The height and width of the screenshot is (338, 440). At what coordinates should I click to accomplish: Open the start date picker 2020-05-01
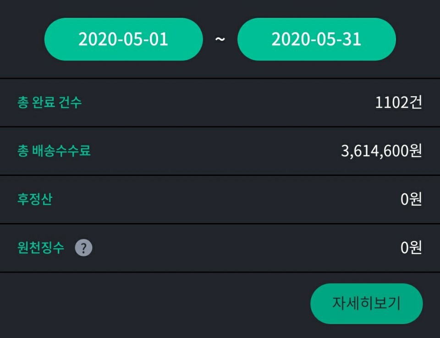pyautogui.click(x=123, y=39)
